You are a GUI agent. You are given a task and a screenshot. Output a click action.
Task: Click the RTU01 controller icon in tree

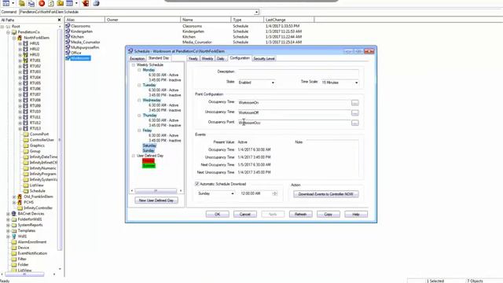pyautogui.click(x=26, y=61)
